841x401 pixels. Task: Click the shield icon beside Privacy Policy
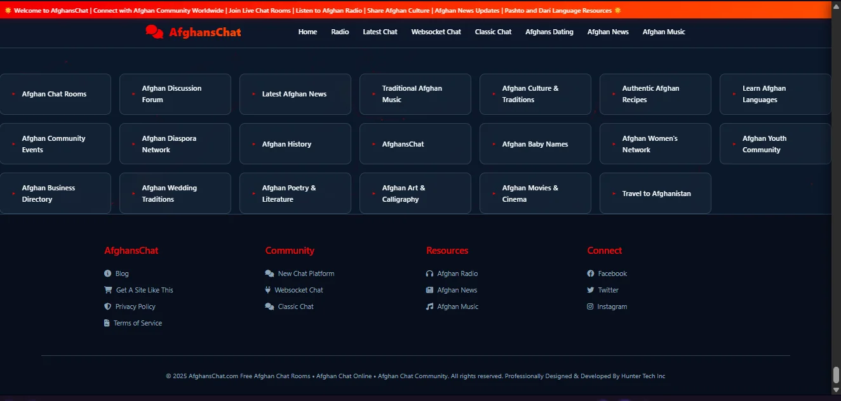pos(107,306)
